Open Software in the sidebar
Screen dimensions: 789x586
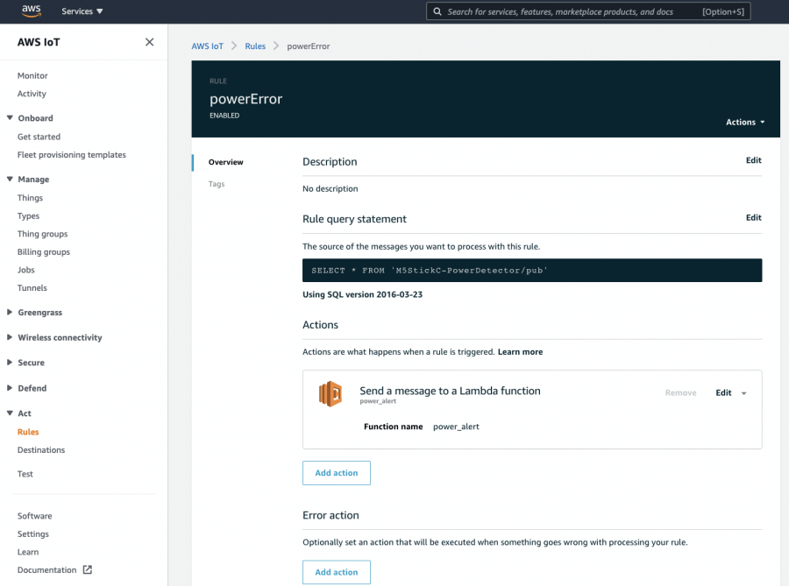(35, 516)
